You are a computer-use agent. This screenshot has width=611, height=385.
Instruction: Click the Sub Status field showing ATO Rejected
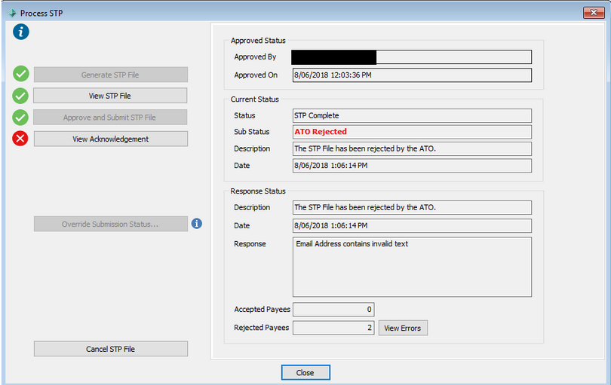[412, 132]
